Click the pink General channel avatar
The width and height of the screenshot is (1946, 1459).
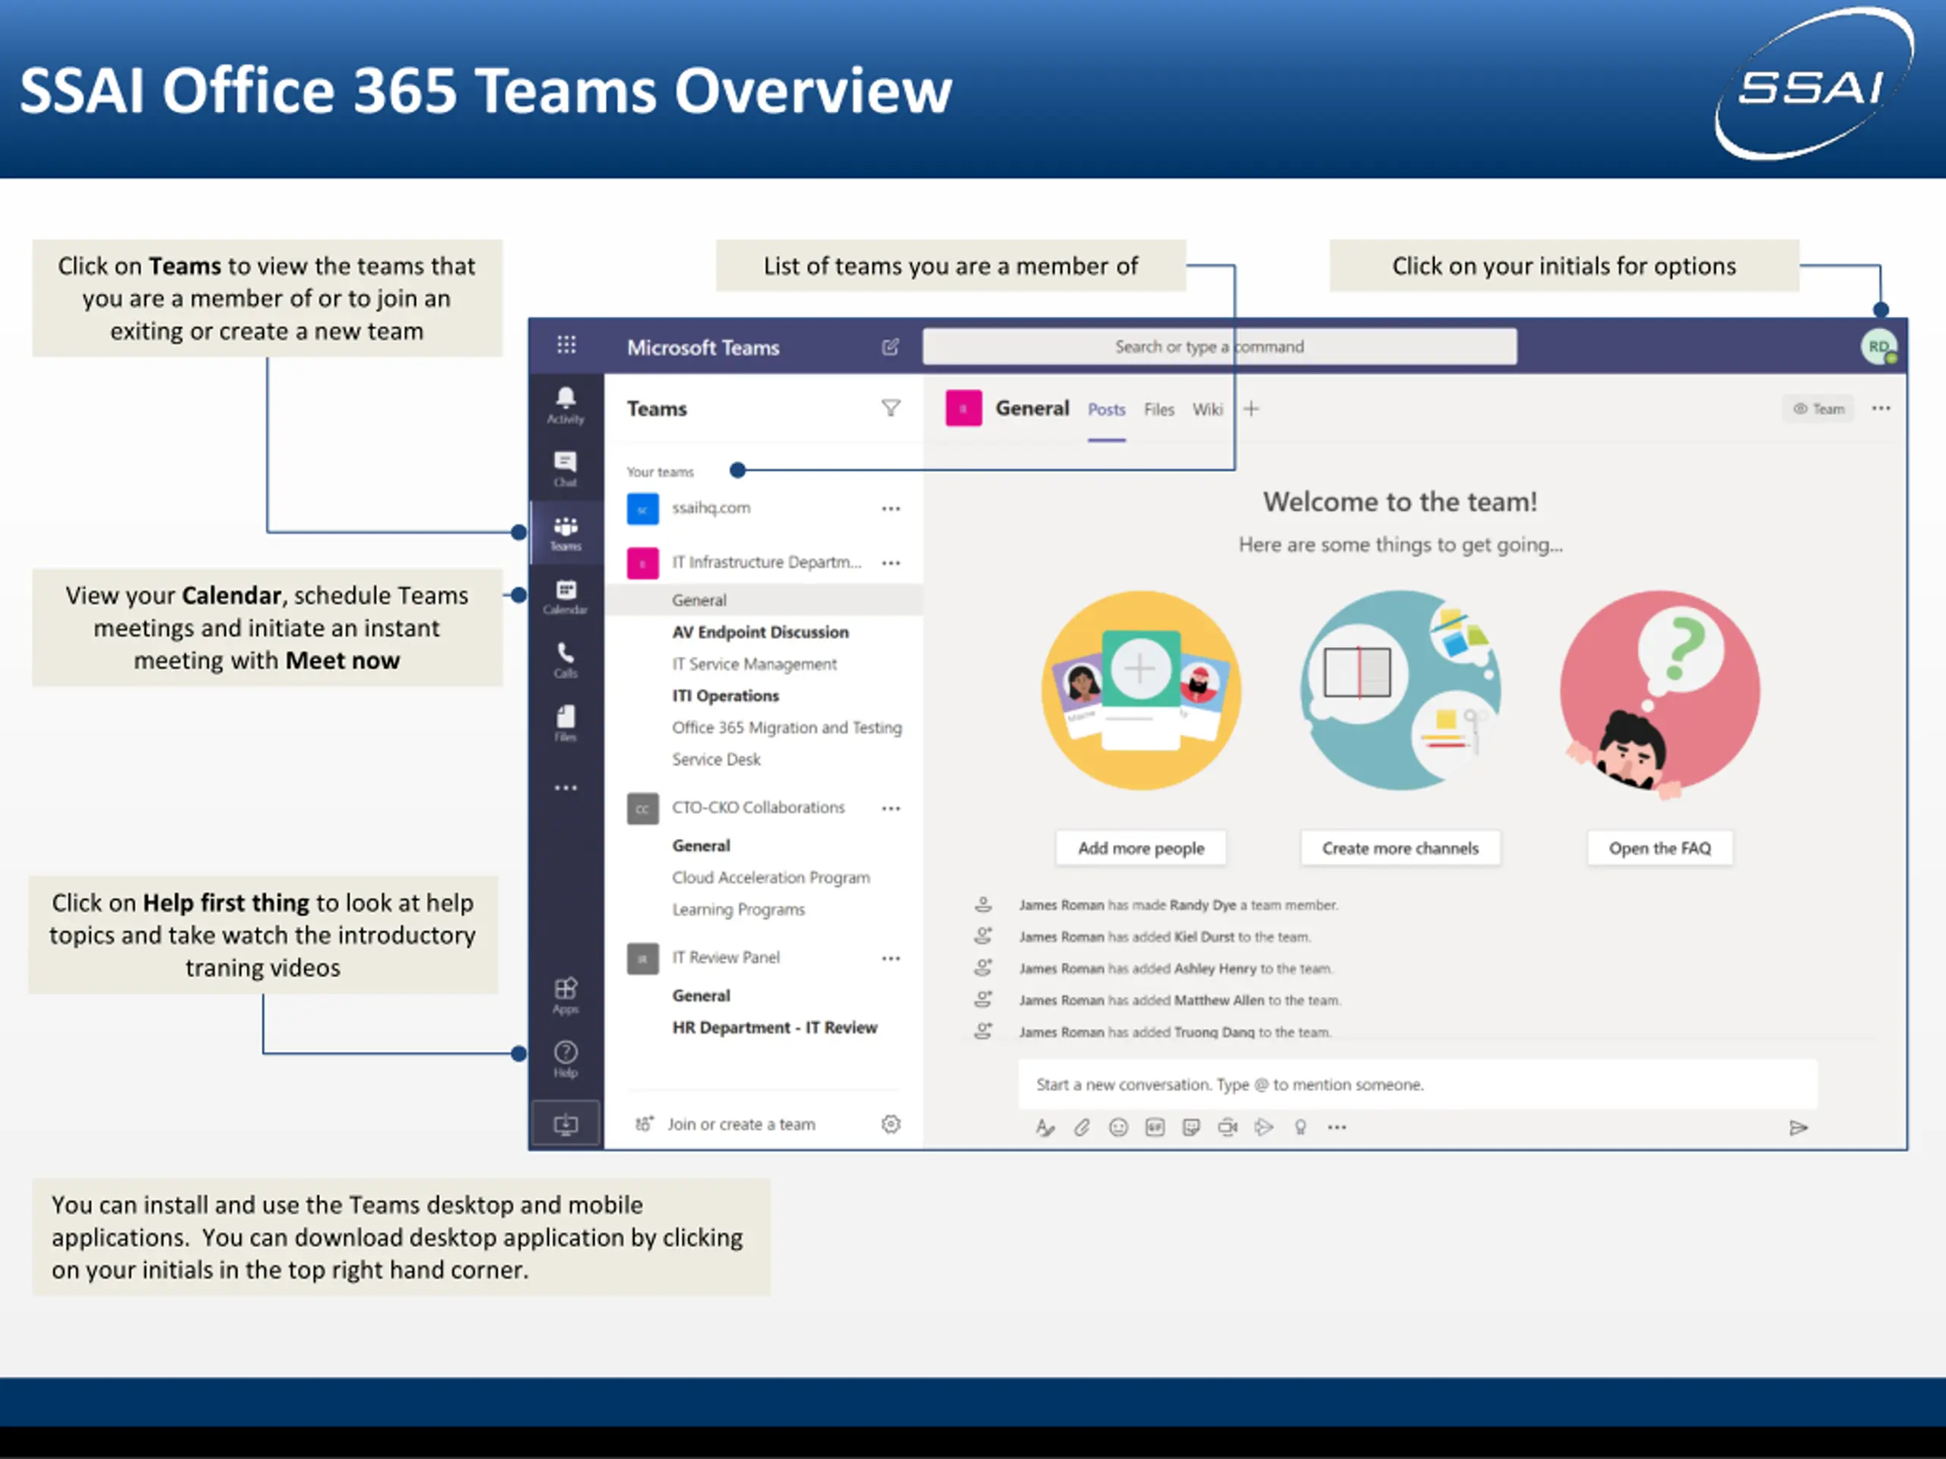click(963, 409)
